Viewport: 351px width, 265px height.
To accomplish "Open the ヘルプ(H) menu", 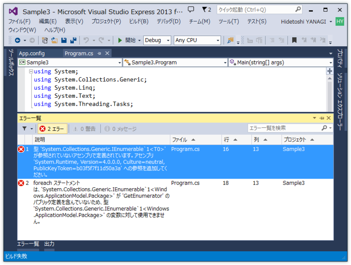I will 55,30.
